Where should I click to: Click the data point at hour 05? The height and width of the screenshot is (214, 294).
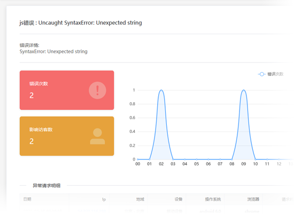197,159
